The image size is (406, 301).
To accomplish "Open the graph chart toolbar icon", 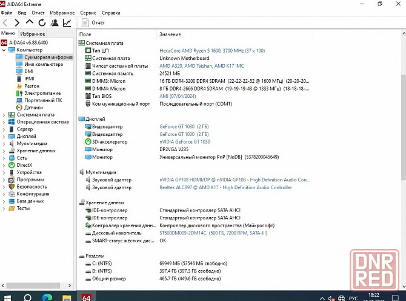I will [67, 23].
